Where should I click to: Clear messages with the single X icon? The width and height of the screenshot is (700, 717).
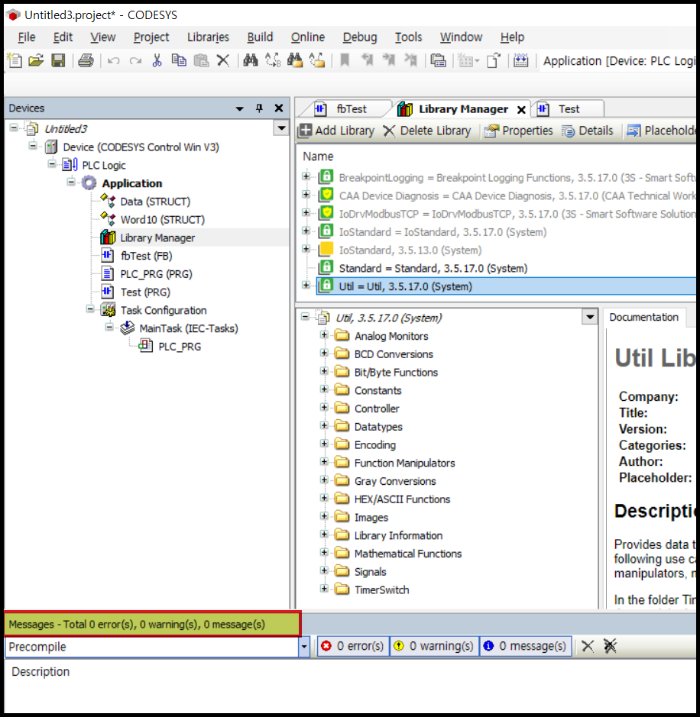(x=588, y=646)
